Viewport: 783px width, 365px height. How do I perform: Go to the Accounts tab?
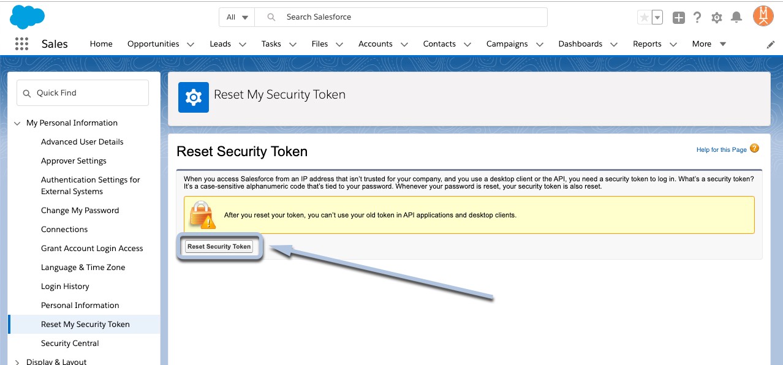pyautogui.click(x=375, y=44)
